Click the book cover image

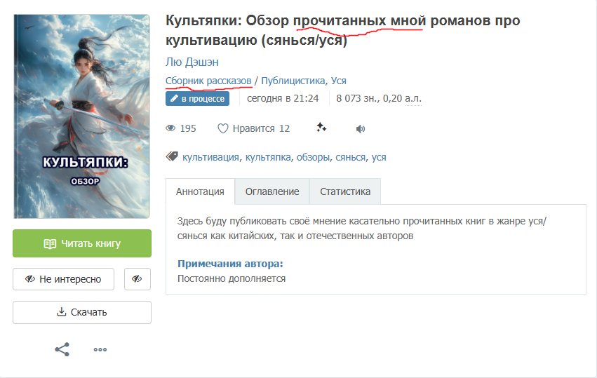point(82,116)
